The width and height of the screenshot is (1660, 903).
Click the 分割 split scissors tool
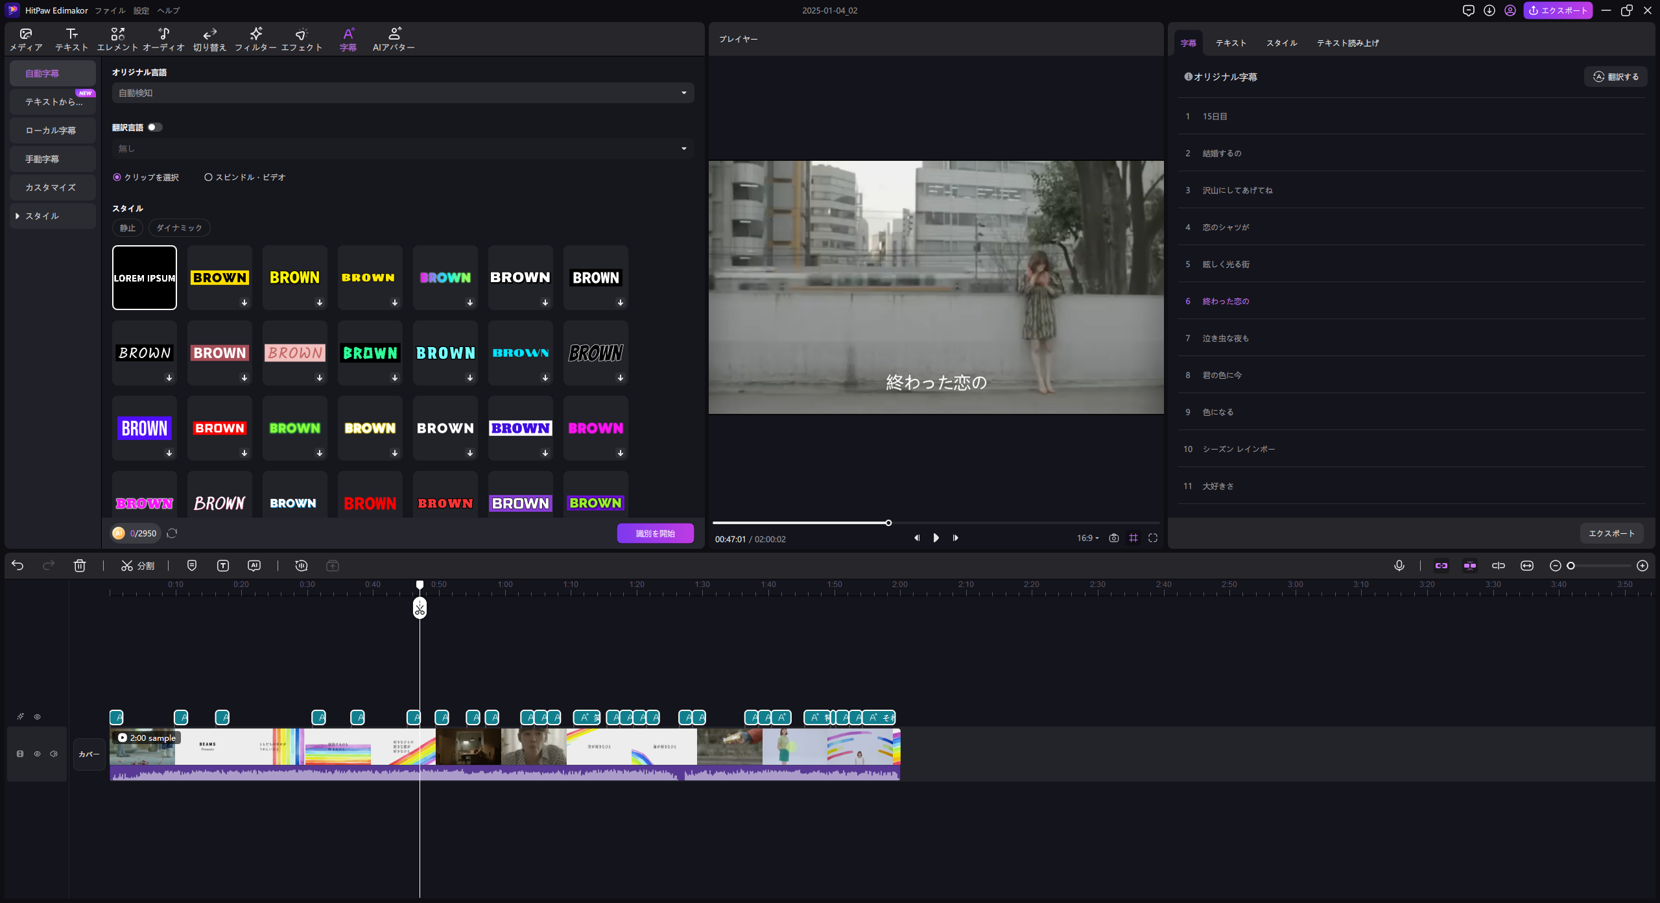click(x=137, y=566)
